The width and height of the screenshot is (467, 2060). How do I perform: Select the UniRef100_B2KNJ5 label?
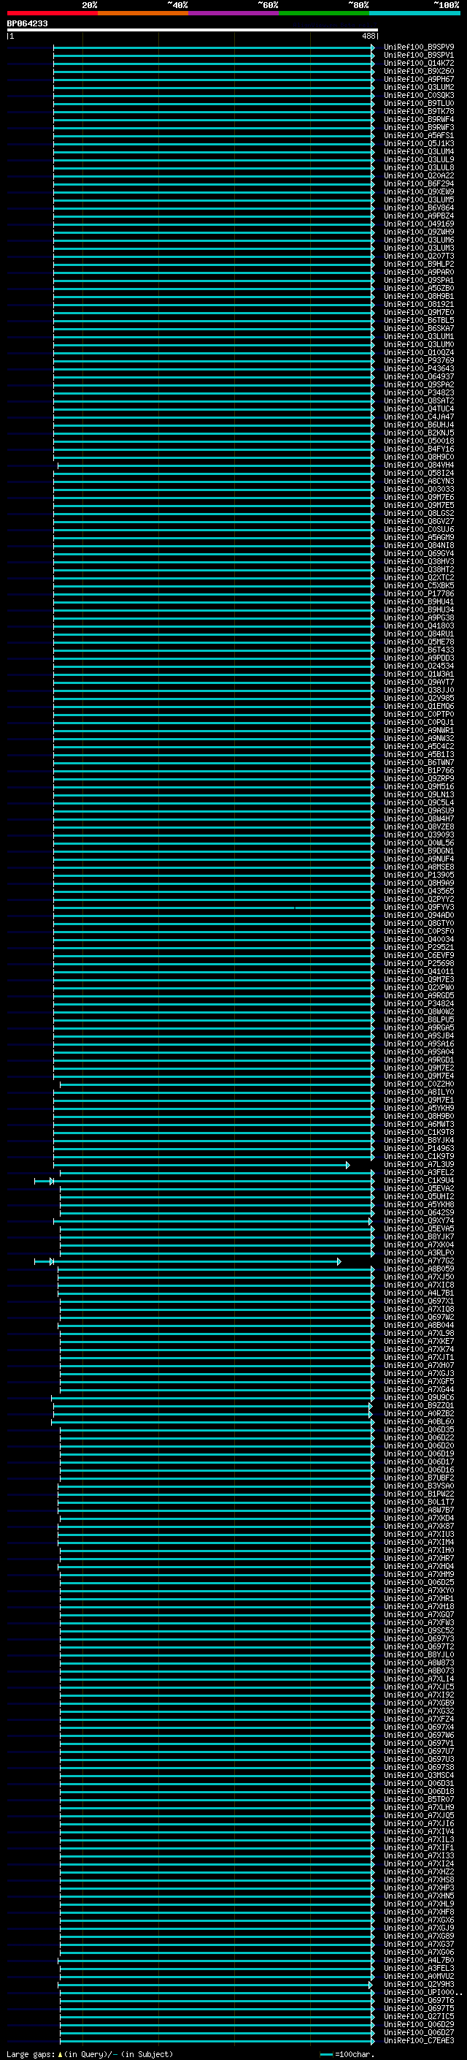(x=419, y=433)
